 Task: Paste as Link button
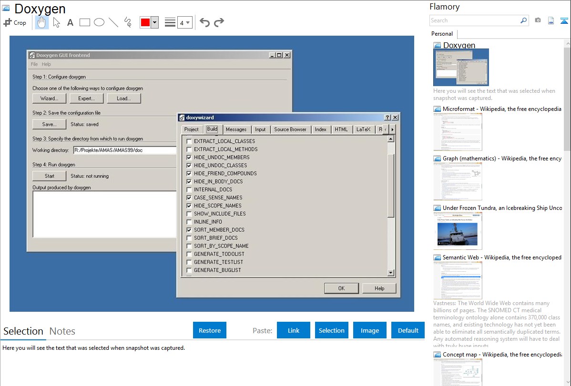point(294,330)
